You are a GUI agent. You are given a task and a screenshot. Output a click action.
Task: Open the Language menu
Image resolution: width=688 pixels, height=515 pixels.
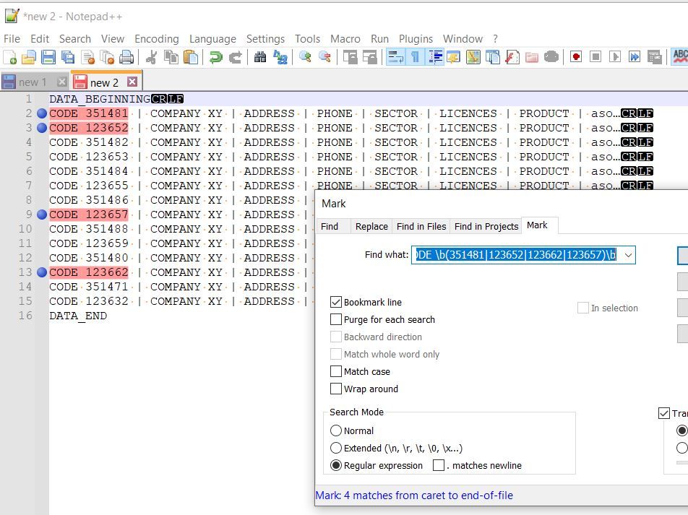(x=212, y=39)
